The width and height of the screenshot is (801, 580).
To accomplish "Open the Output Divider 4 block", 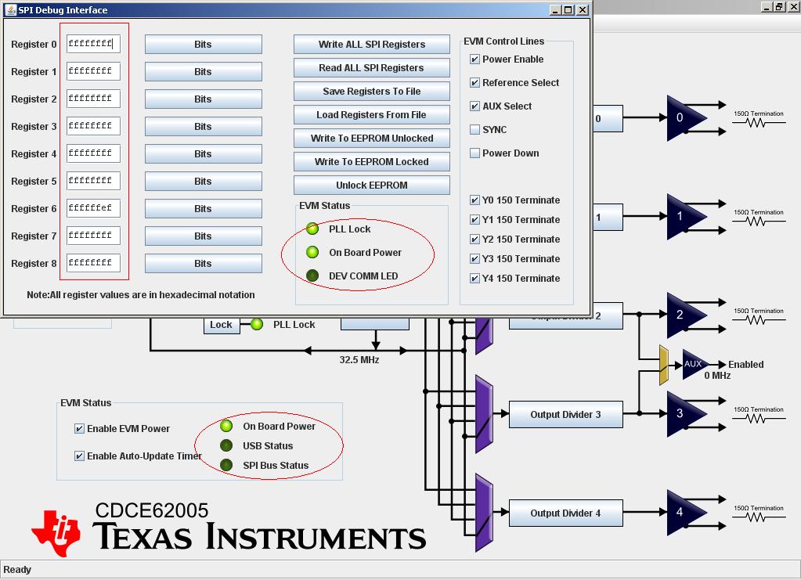I will [x=566, y=513].
